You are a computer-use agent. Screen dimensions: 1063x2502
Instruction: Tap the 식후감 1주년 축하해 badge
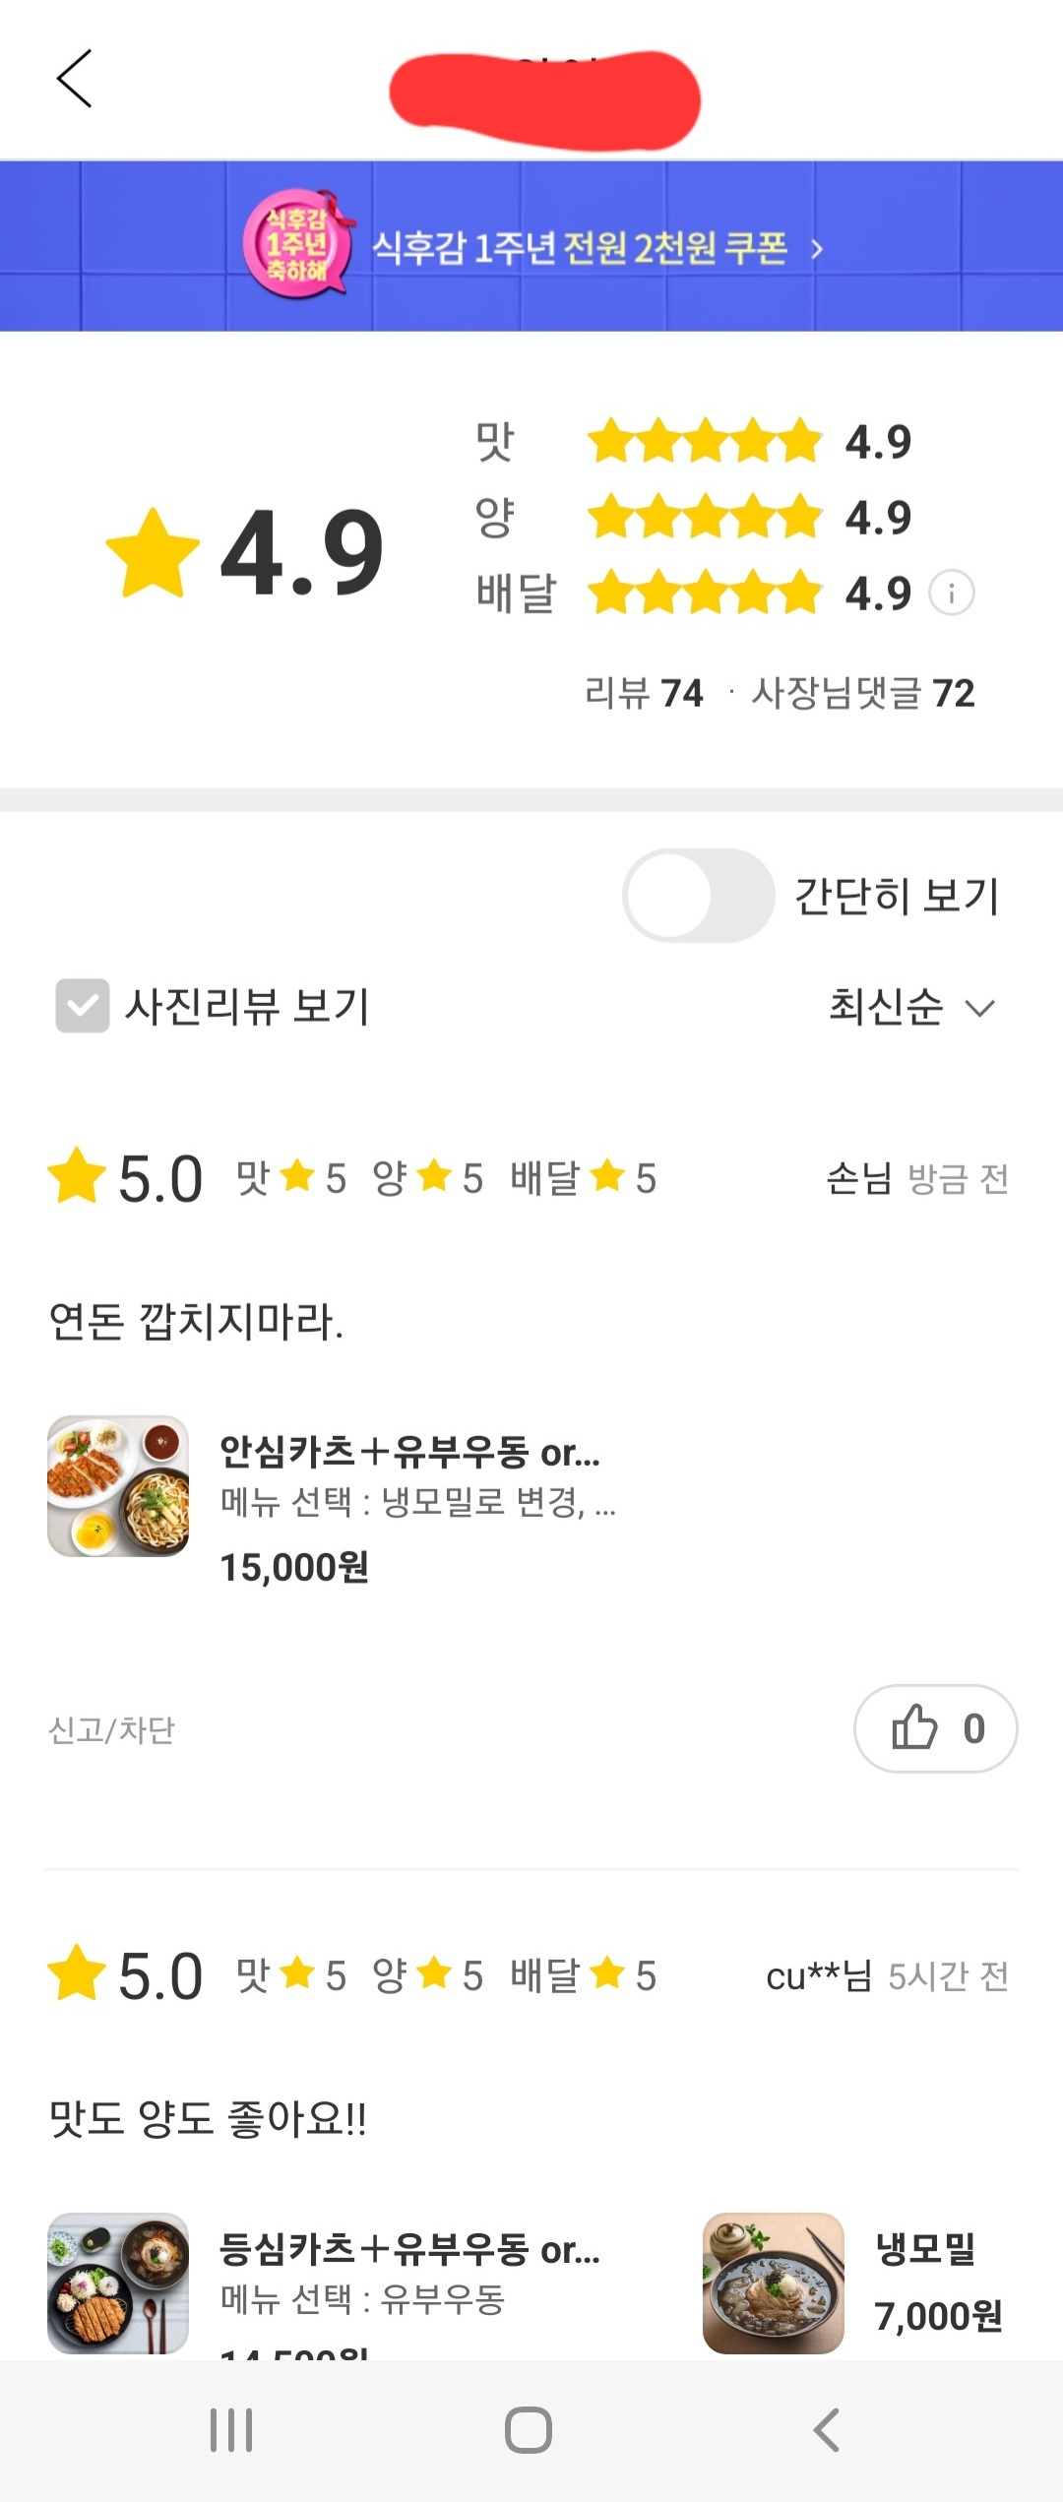[x=297, y=244]
